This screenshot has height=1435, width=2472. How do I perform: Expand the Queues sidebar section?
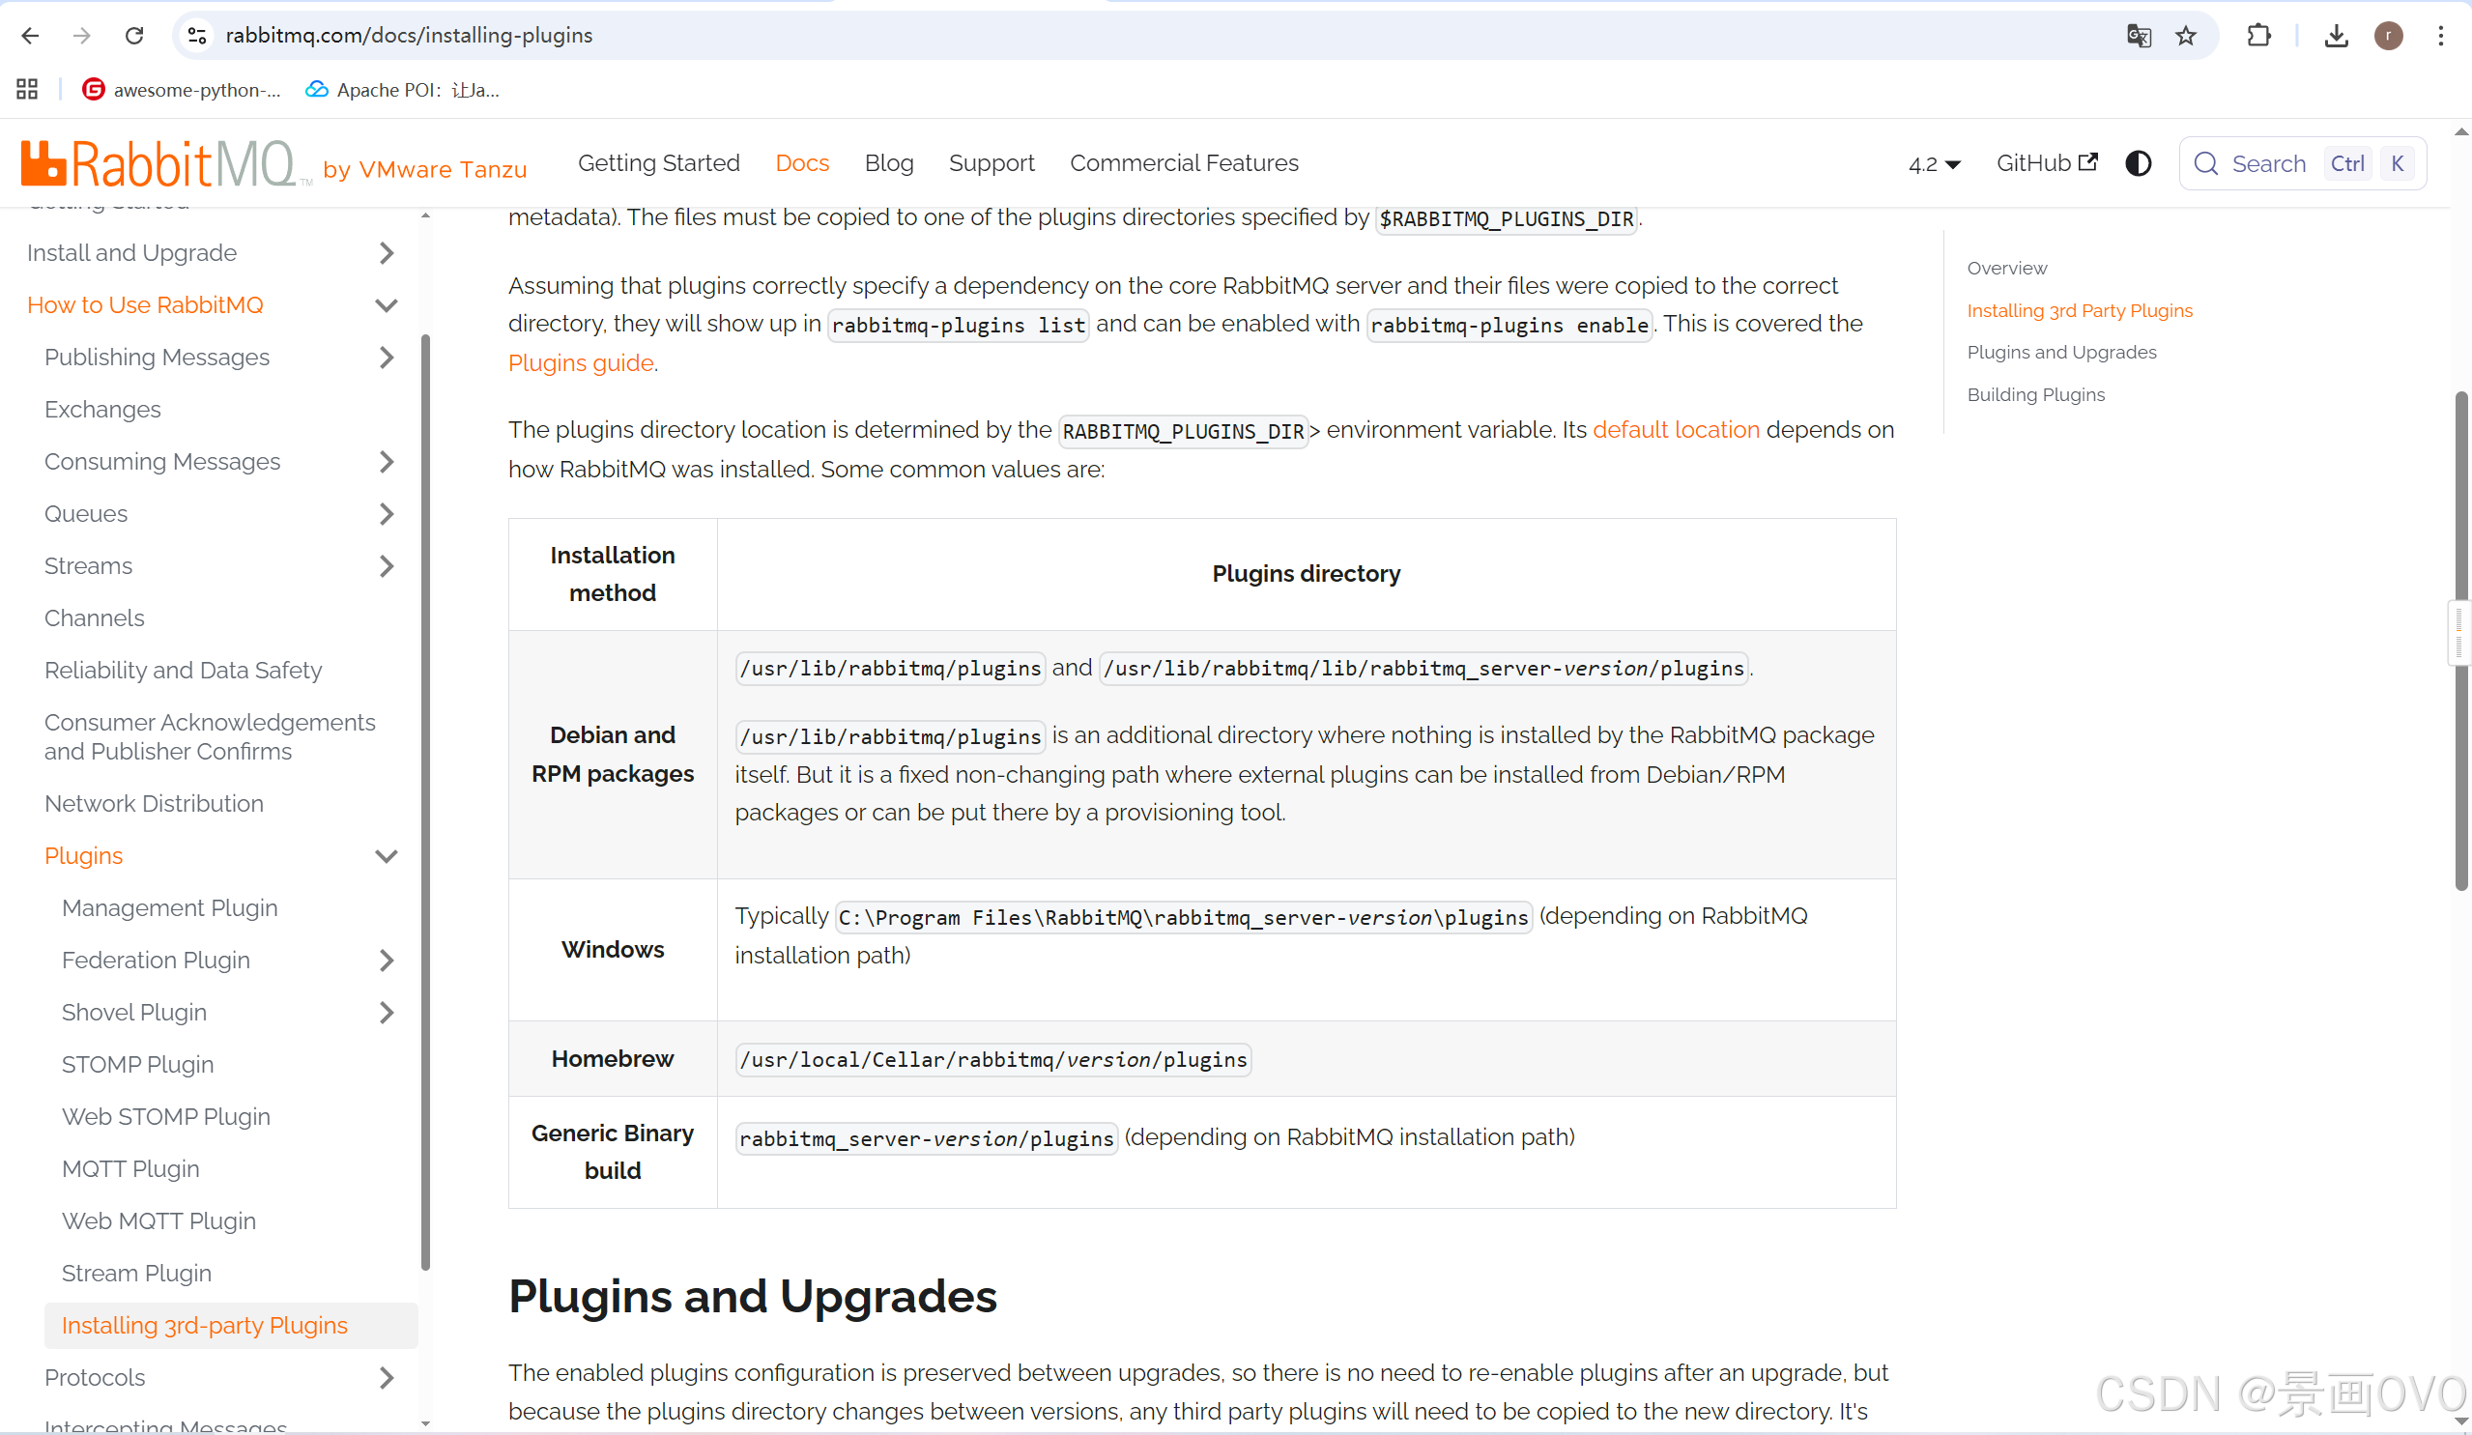[387, 513]
